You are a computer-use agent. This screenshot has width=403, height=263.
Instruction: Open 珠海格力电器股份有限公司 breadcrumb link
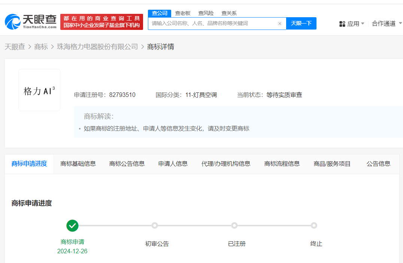pos(97,47)
